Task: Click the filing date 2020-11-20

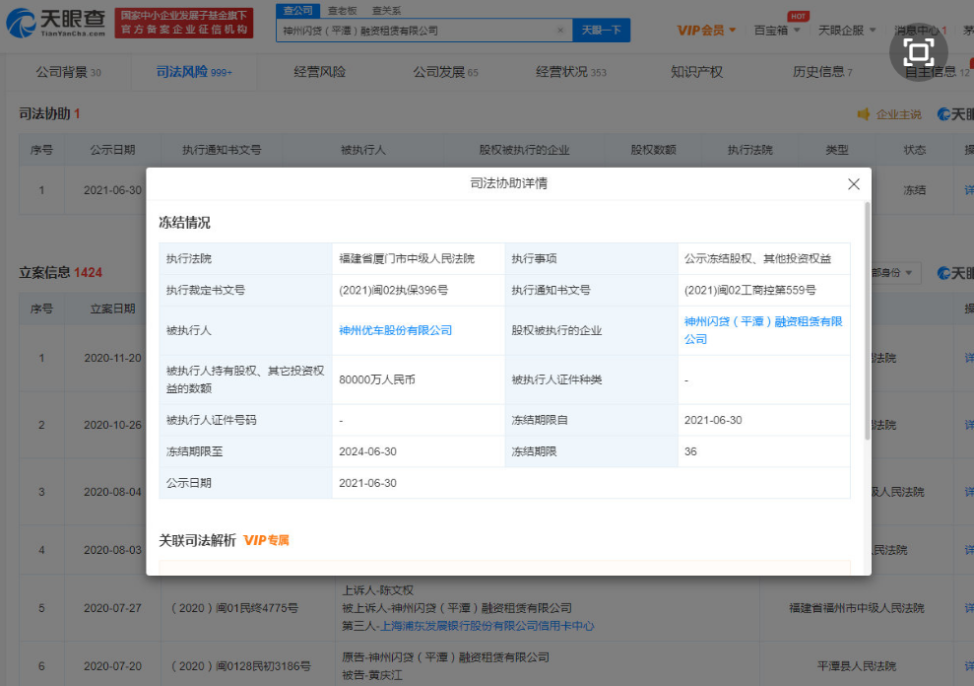Action: 112,358
